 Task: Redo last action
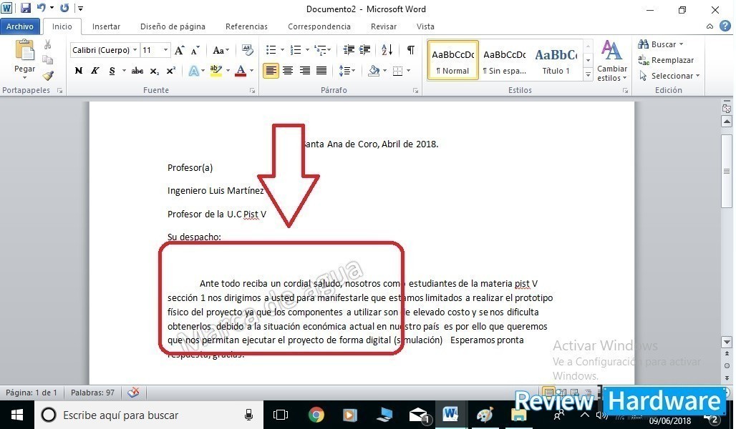64,8
